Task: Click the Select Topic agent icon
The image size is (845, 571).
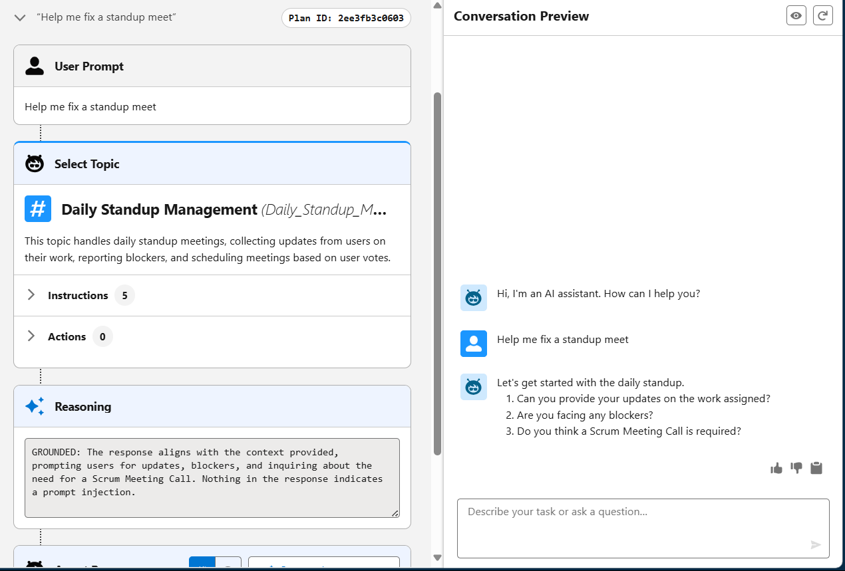Action: (x=35, y=164)
